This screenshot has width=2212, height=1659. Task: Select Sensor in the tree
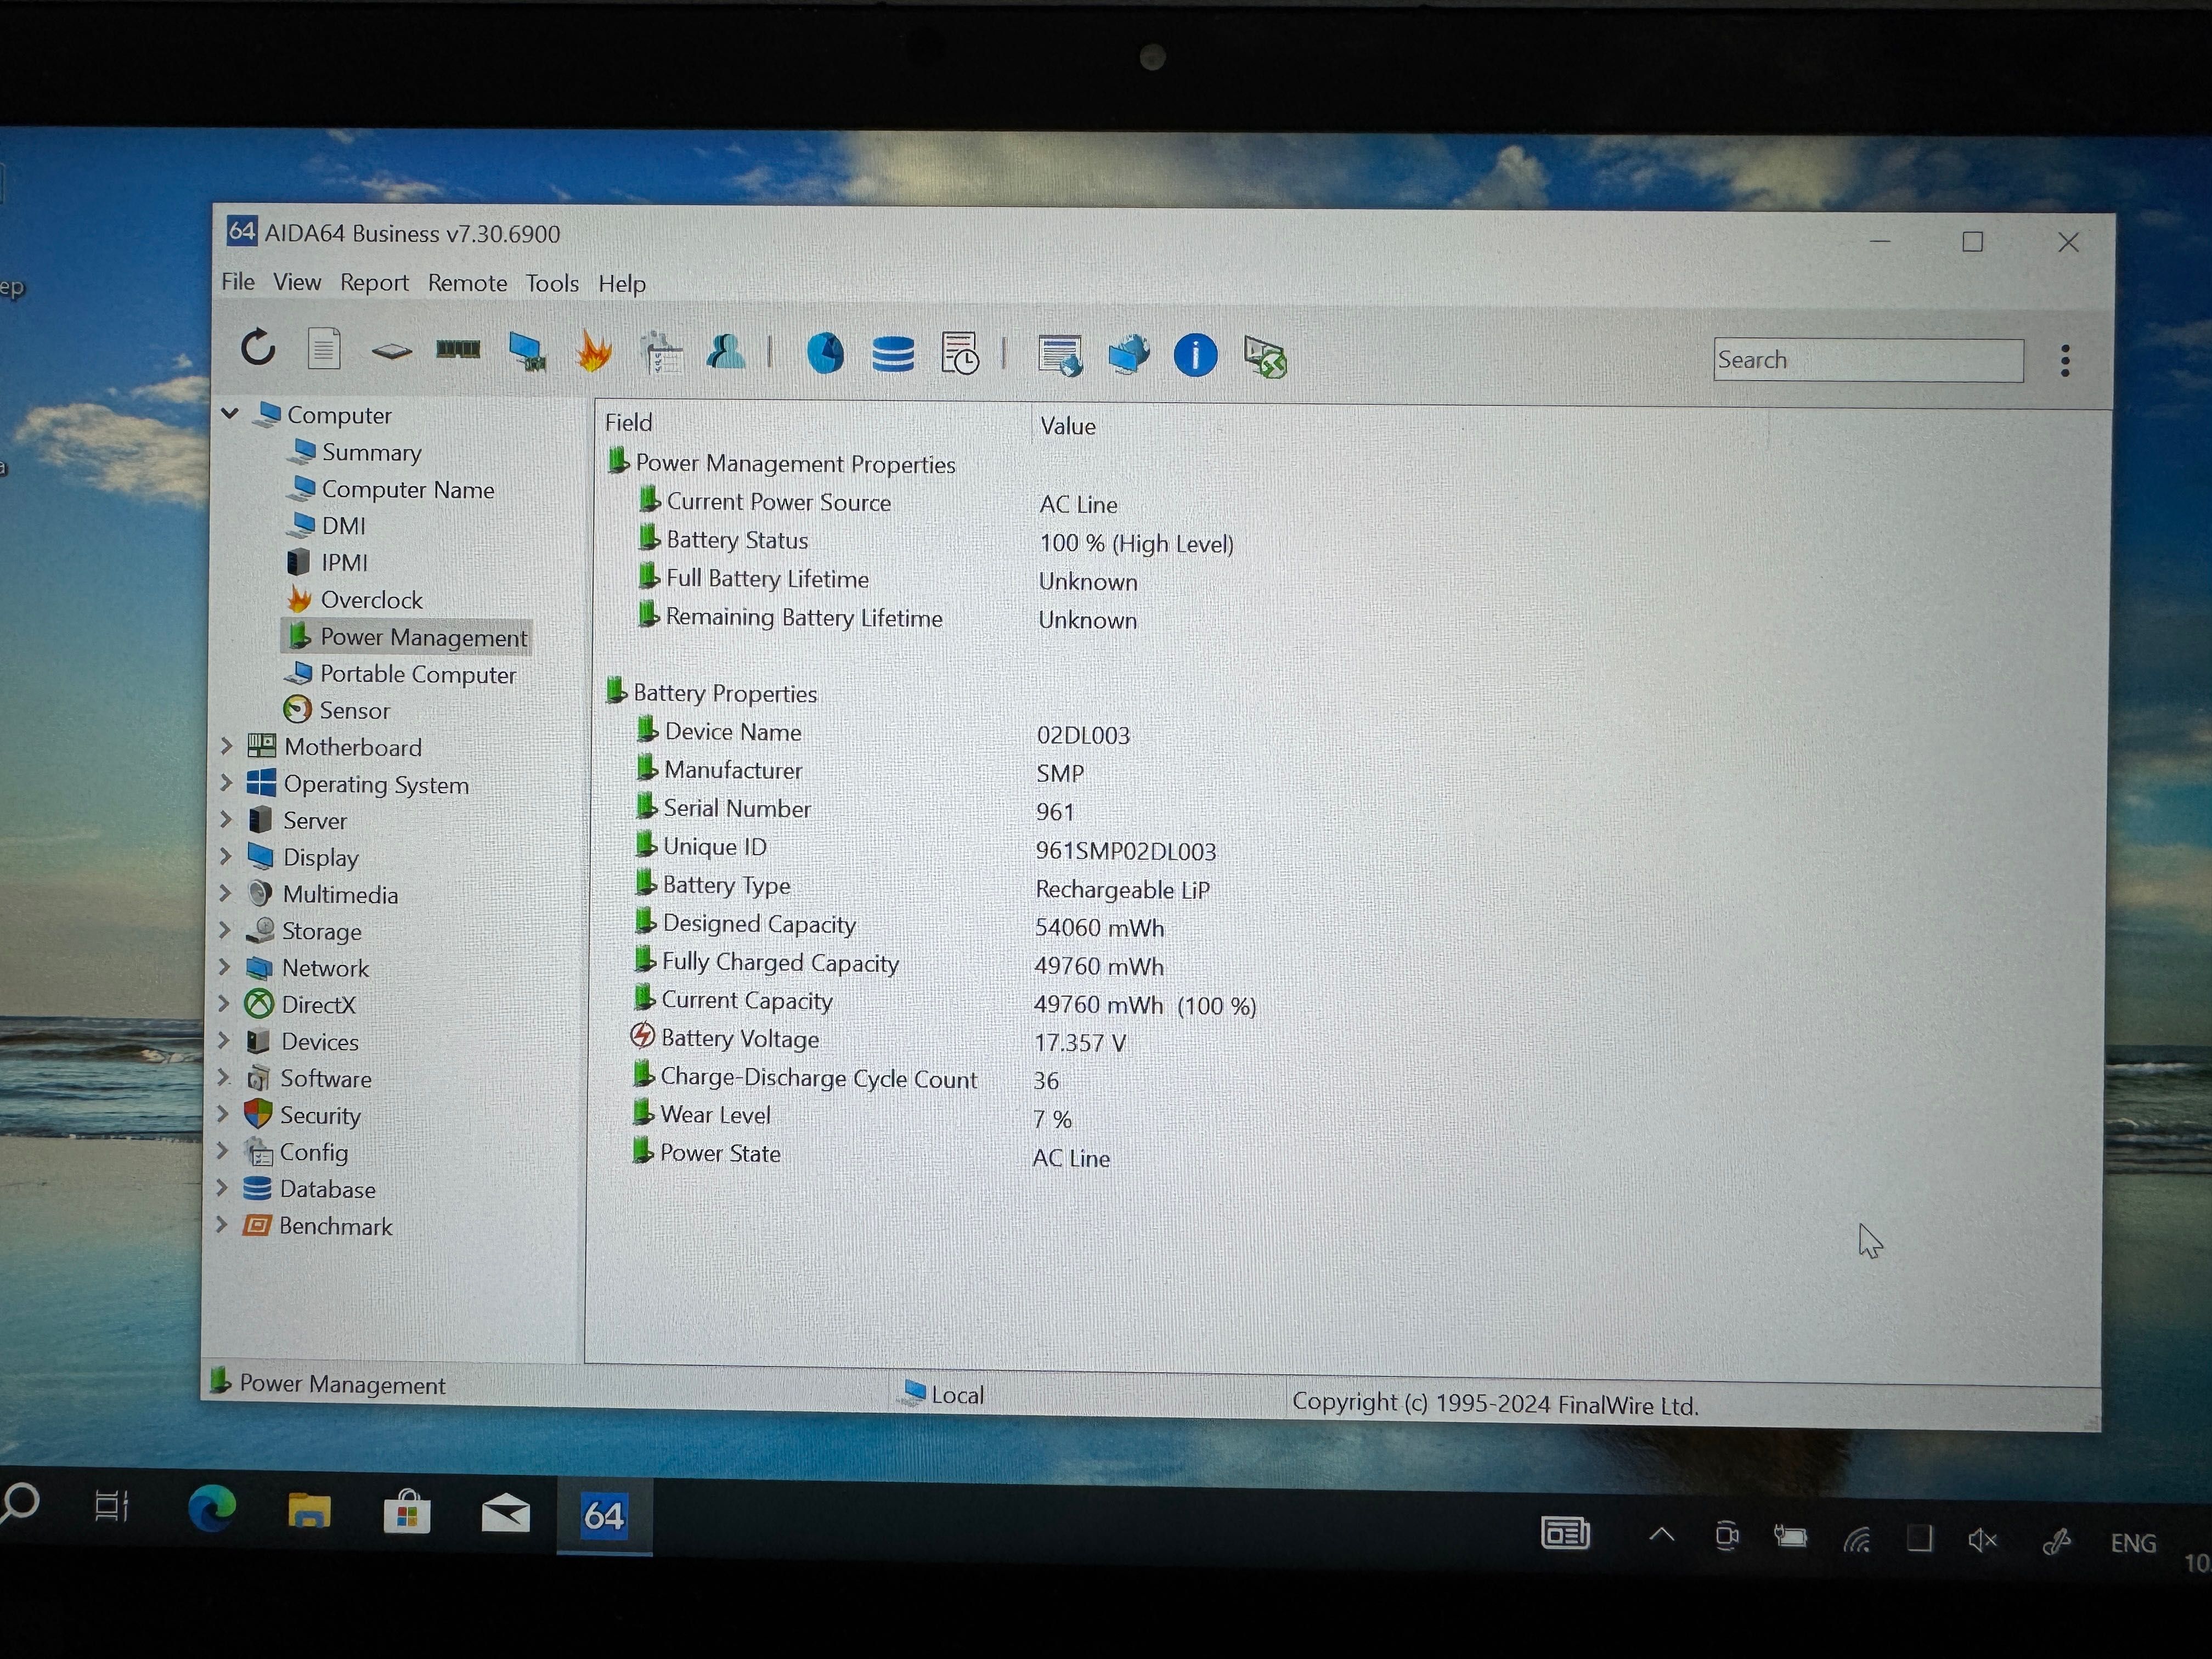(x=354, y=711)
